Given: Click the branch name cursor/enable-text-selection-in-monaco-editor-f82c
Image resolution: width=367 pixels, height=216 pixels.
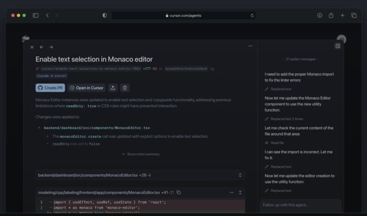Looking at the screenshot, I should point(91,68).
